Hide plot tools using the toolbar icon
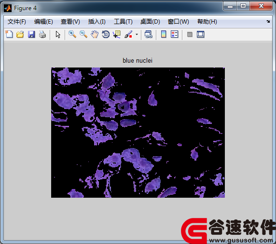Image resolution: width=276 pixels, height=244 pixels. coord(190,35)
